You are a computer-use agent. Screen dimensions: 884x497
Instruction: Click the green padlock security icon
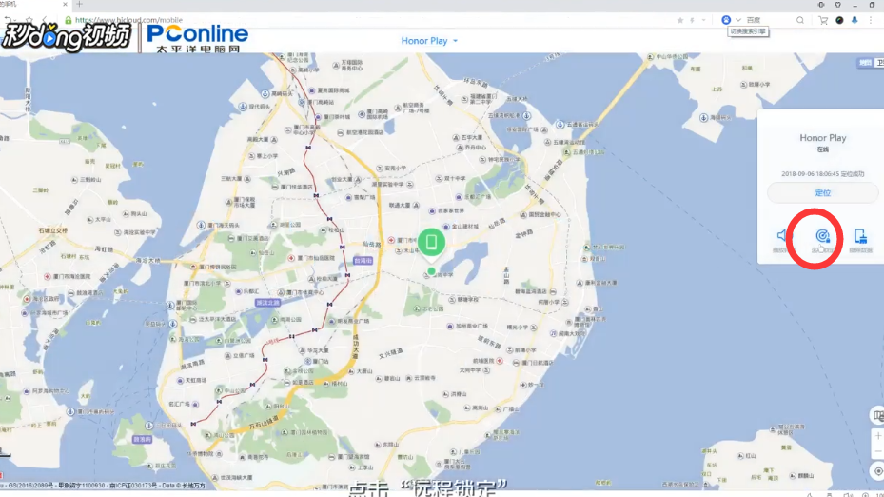69,20
